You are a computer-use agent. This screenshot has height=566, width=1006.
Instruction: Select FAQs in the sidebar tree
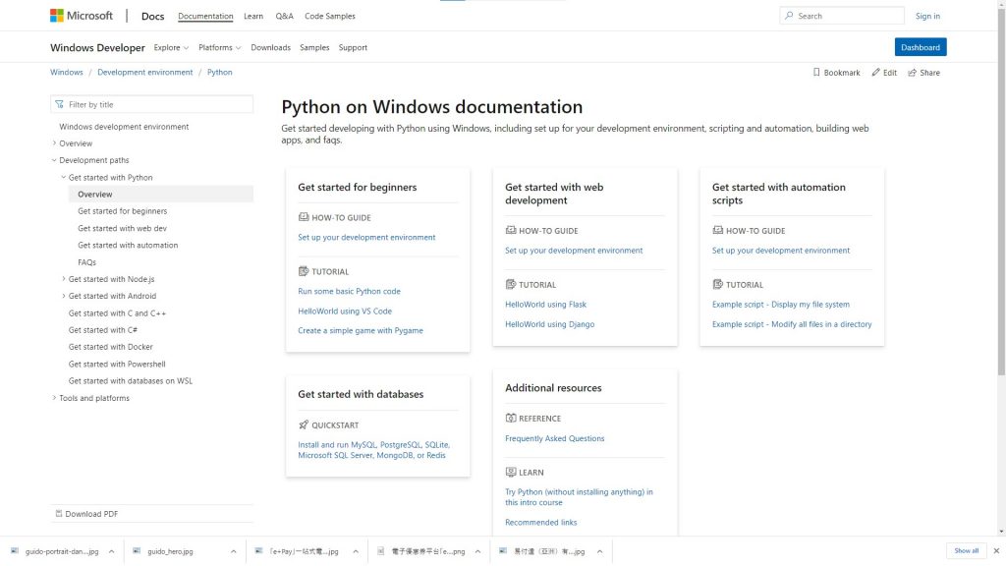tap(87, 262)
